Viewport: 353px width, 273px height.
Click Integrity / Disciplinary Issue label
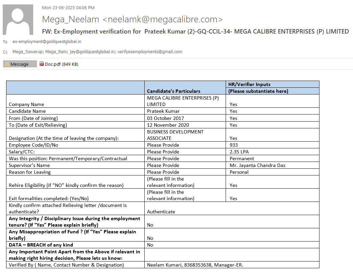(x=74, y=222)
